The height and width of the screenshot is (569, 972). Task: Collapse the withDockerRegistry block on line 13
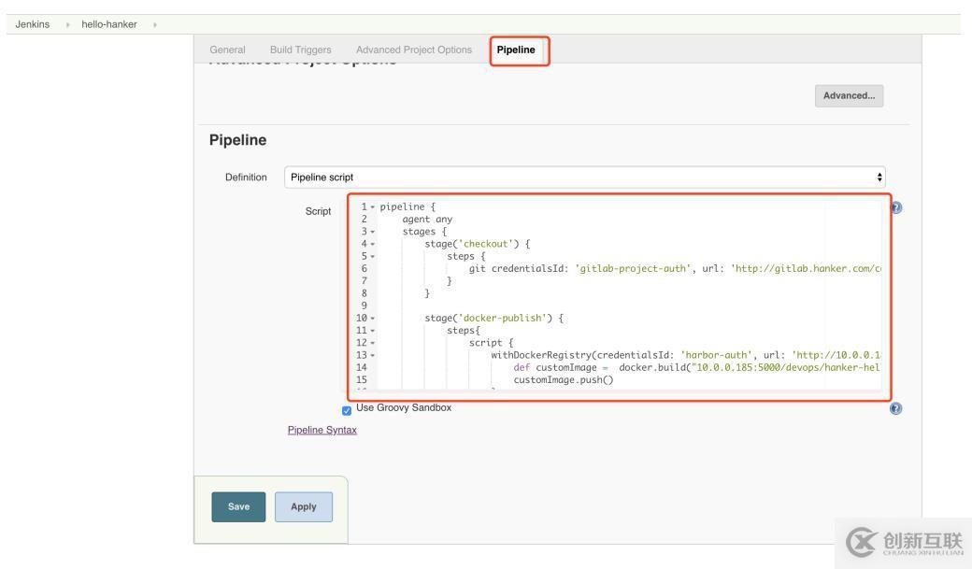[x=373, y=356]
